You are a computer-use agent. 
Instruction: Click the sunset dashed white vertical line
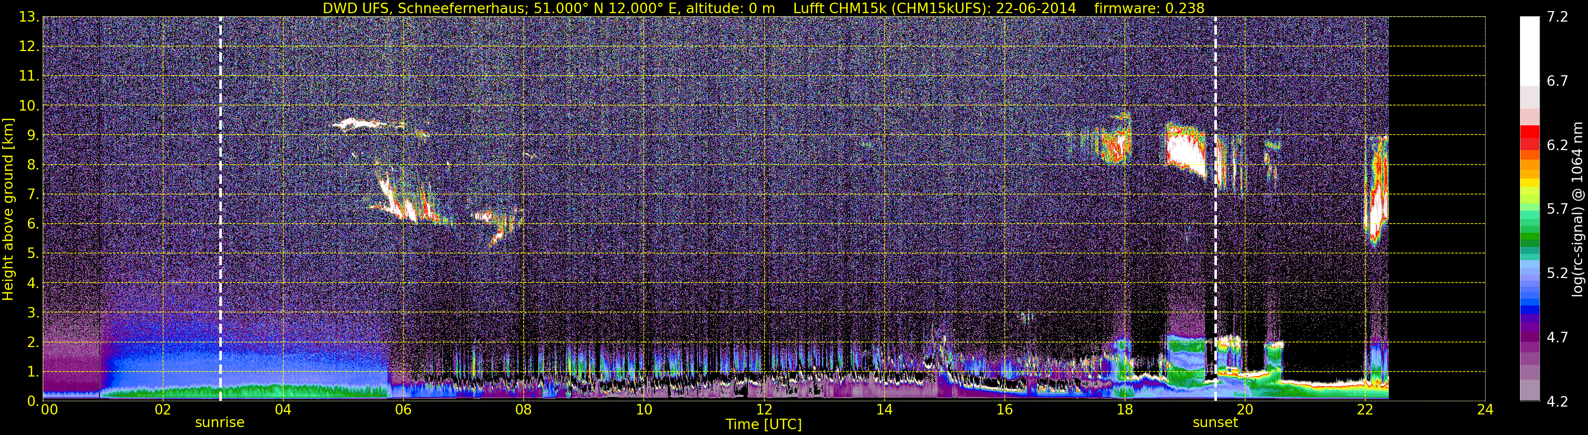[1216, 209]
